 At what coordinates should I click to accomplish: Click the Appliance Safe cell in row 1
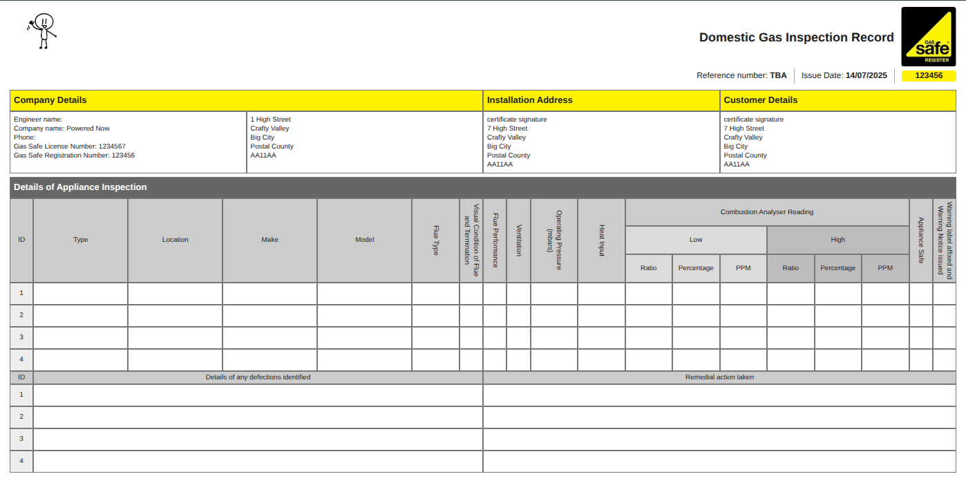(921, 294)
